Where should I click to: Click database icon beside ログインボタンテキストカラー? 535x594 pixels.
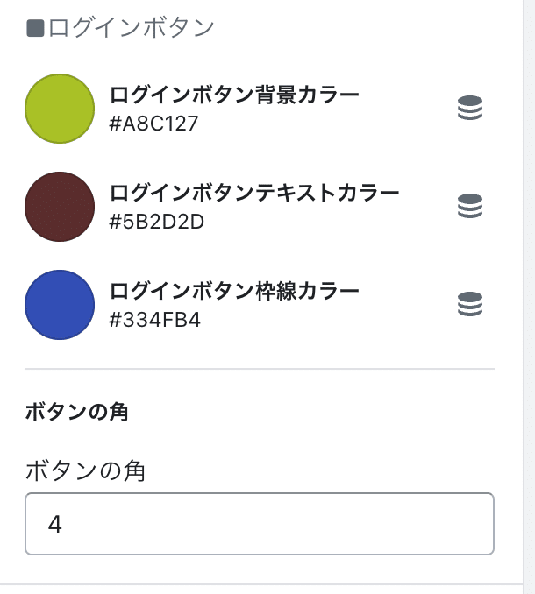[470, 206]
